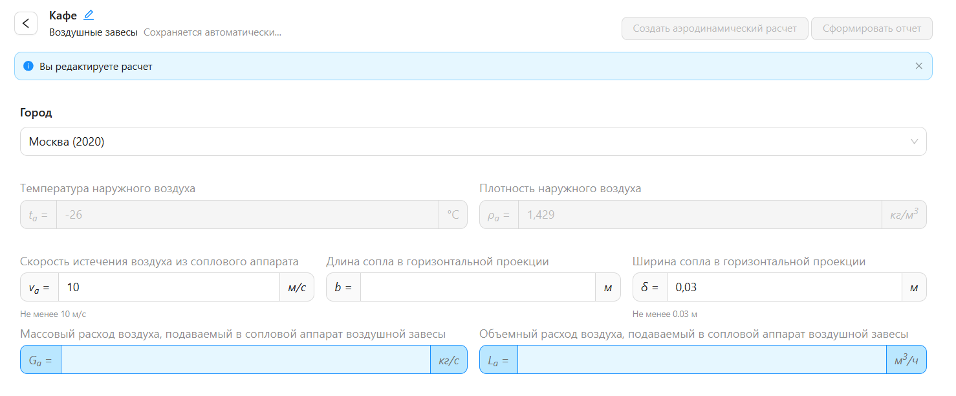Click the 'Кафе' project title
Image resolution: width=956 pixels, height=396 pixels.
pos(63,16)
